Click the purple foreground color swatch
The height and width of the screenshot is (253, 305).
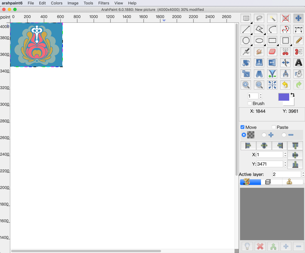[x=284, y=97]
